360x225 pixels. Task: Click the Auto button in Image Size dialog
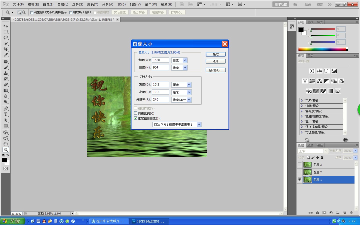coord(215,70)
